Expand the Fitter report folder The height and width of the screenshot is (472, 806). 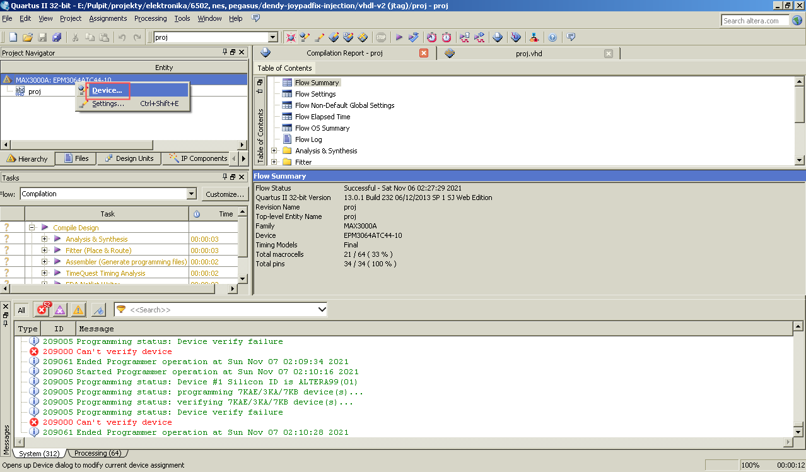click(x=274, y=162)
